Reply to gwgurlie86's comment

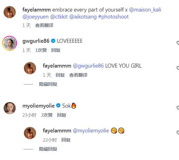[56, 50]
